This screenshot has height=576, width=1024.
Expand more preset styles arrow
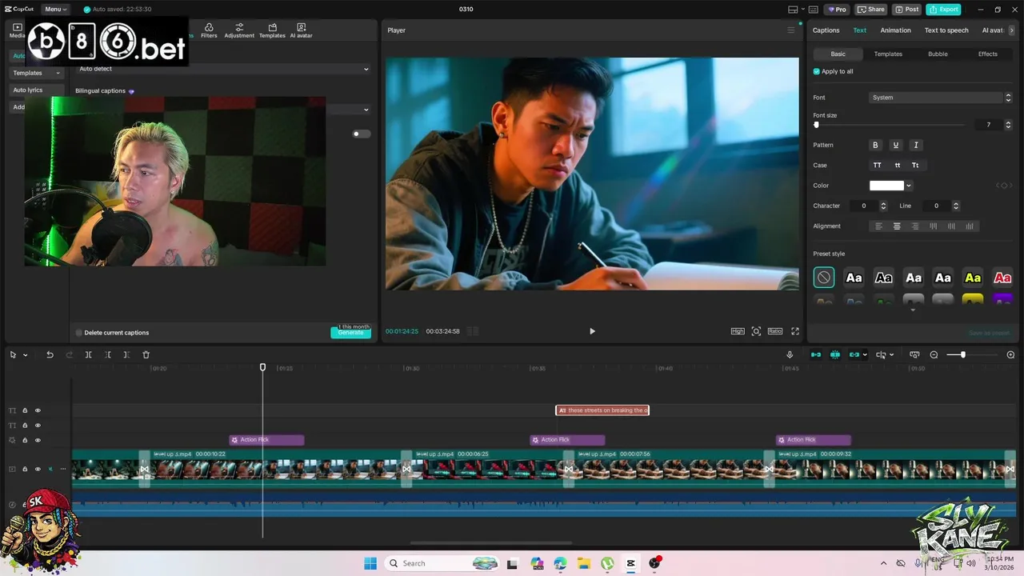[913, 310]
